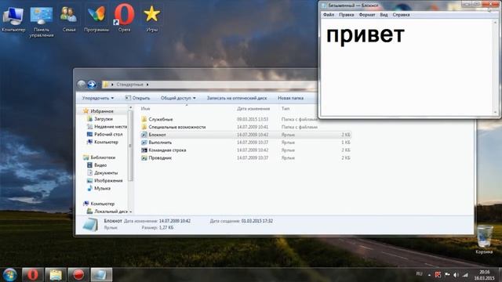Click Библиотеки in the navigation pane
502x282 pixels.
[103, 157]
